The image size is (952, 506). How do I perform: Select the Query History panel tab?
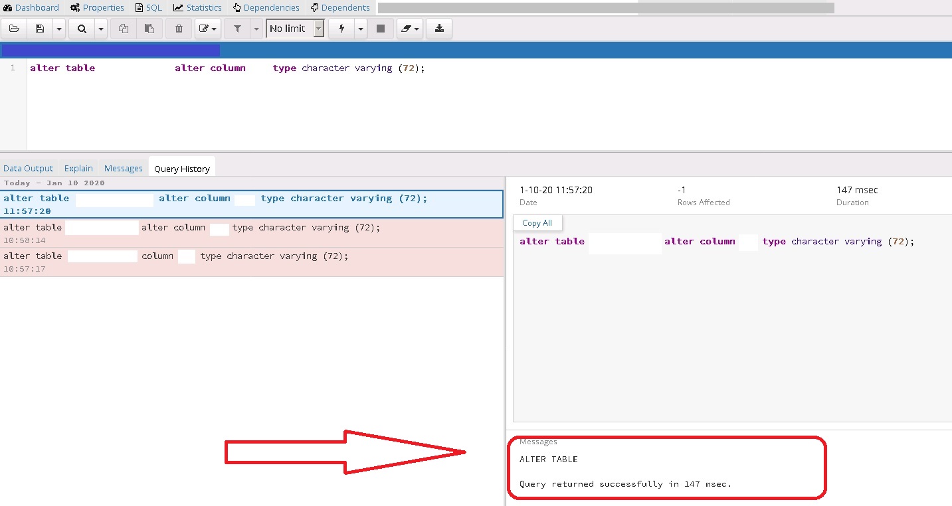pos(182,169)
